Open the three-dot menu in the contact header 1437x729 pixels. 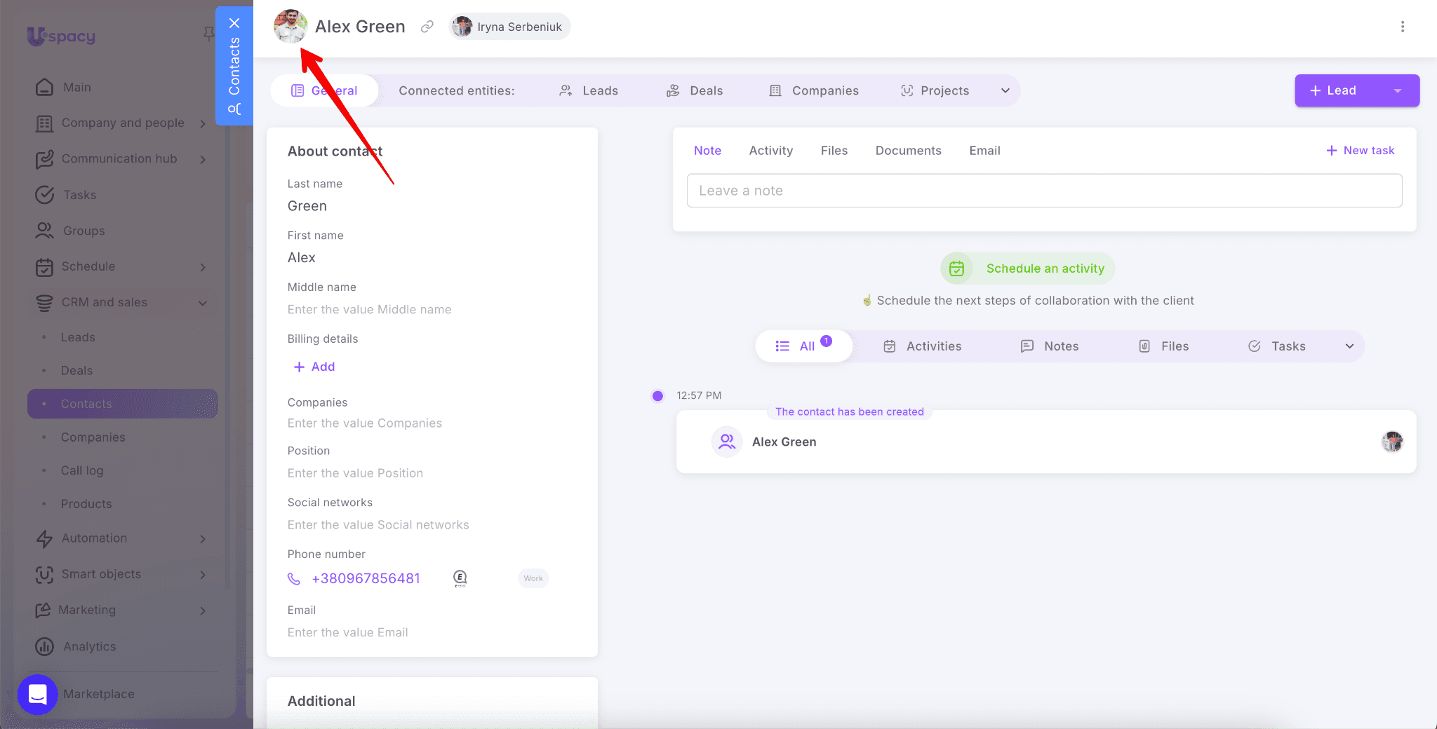tap(1402, 27)
